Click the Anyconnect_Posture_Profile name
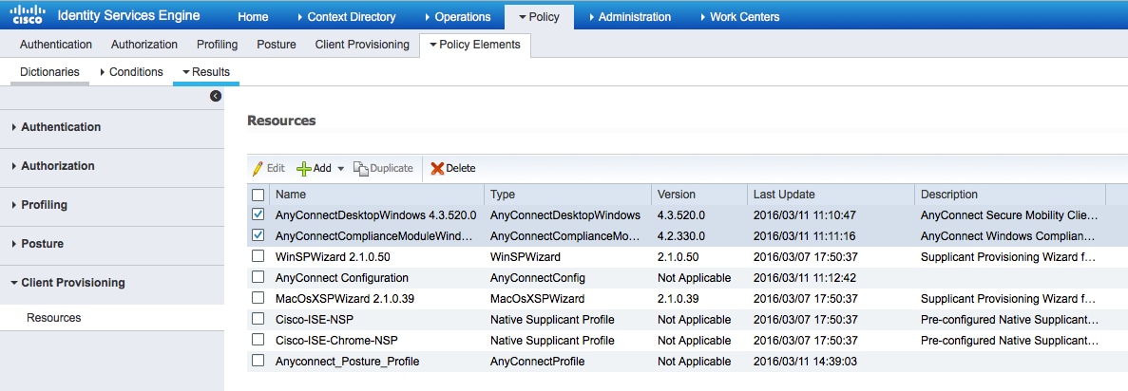This screenshot has width=1128, height=391. (x=347, y=361)
